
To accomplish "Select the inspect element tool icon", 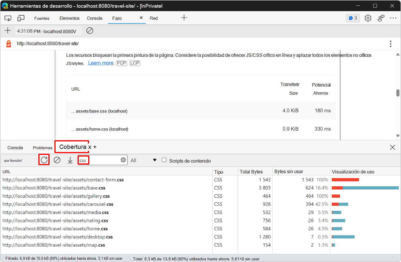I will coord(8,18).
